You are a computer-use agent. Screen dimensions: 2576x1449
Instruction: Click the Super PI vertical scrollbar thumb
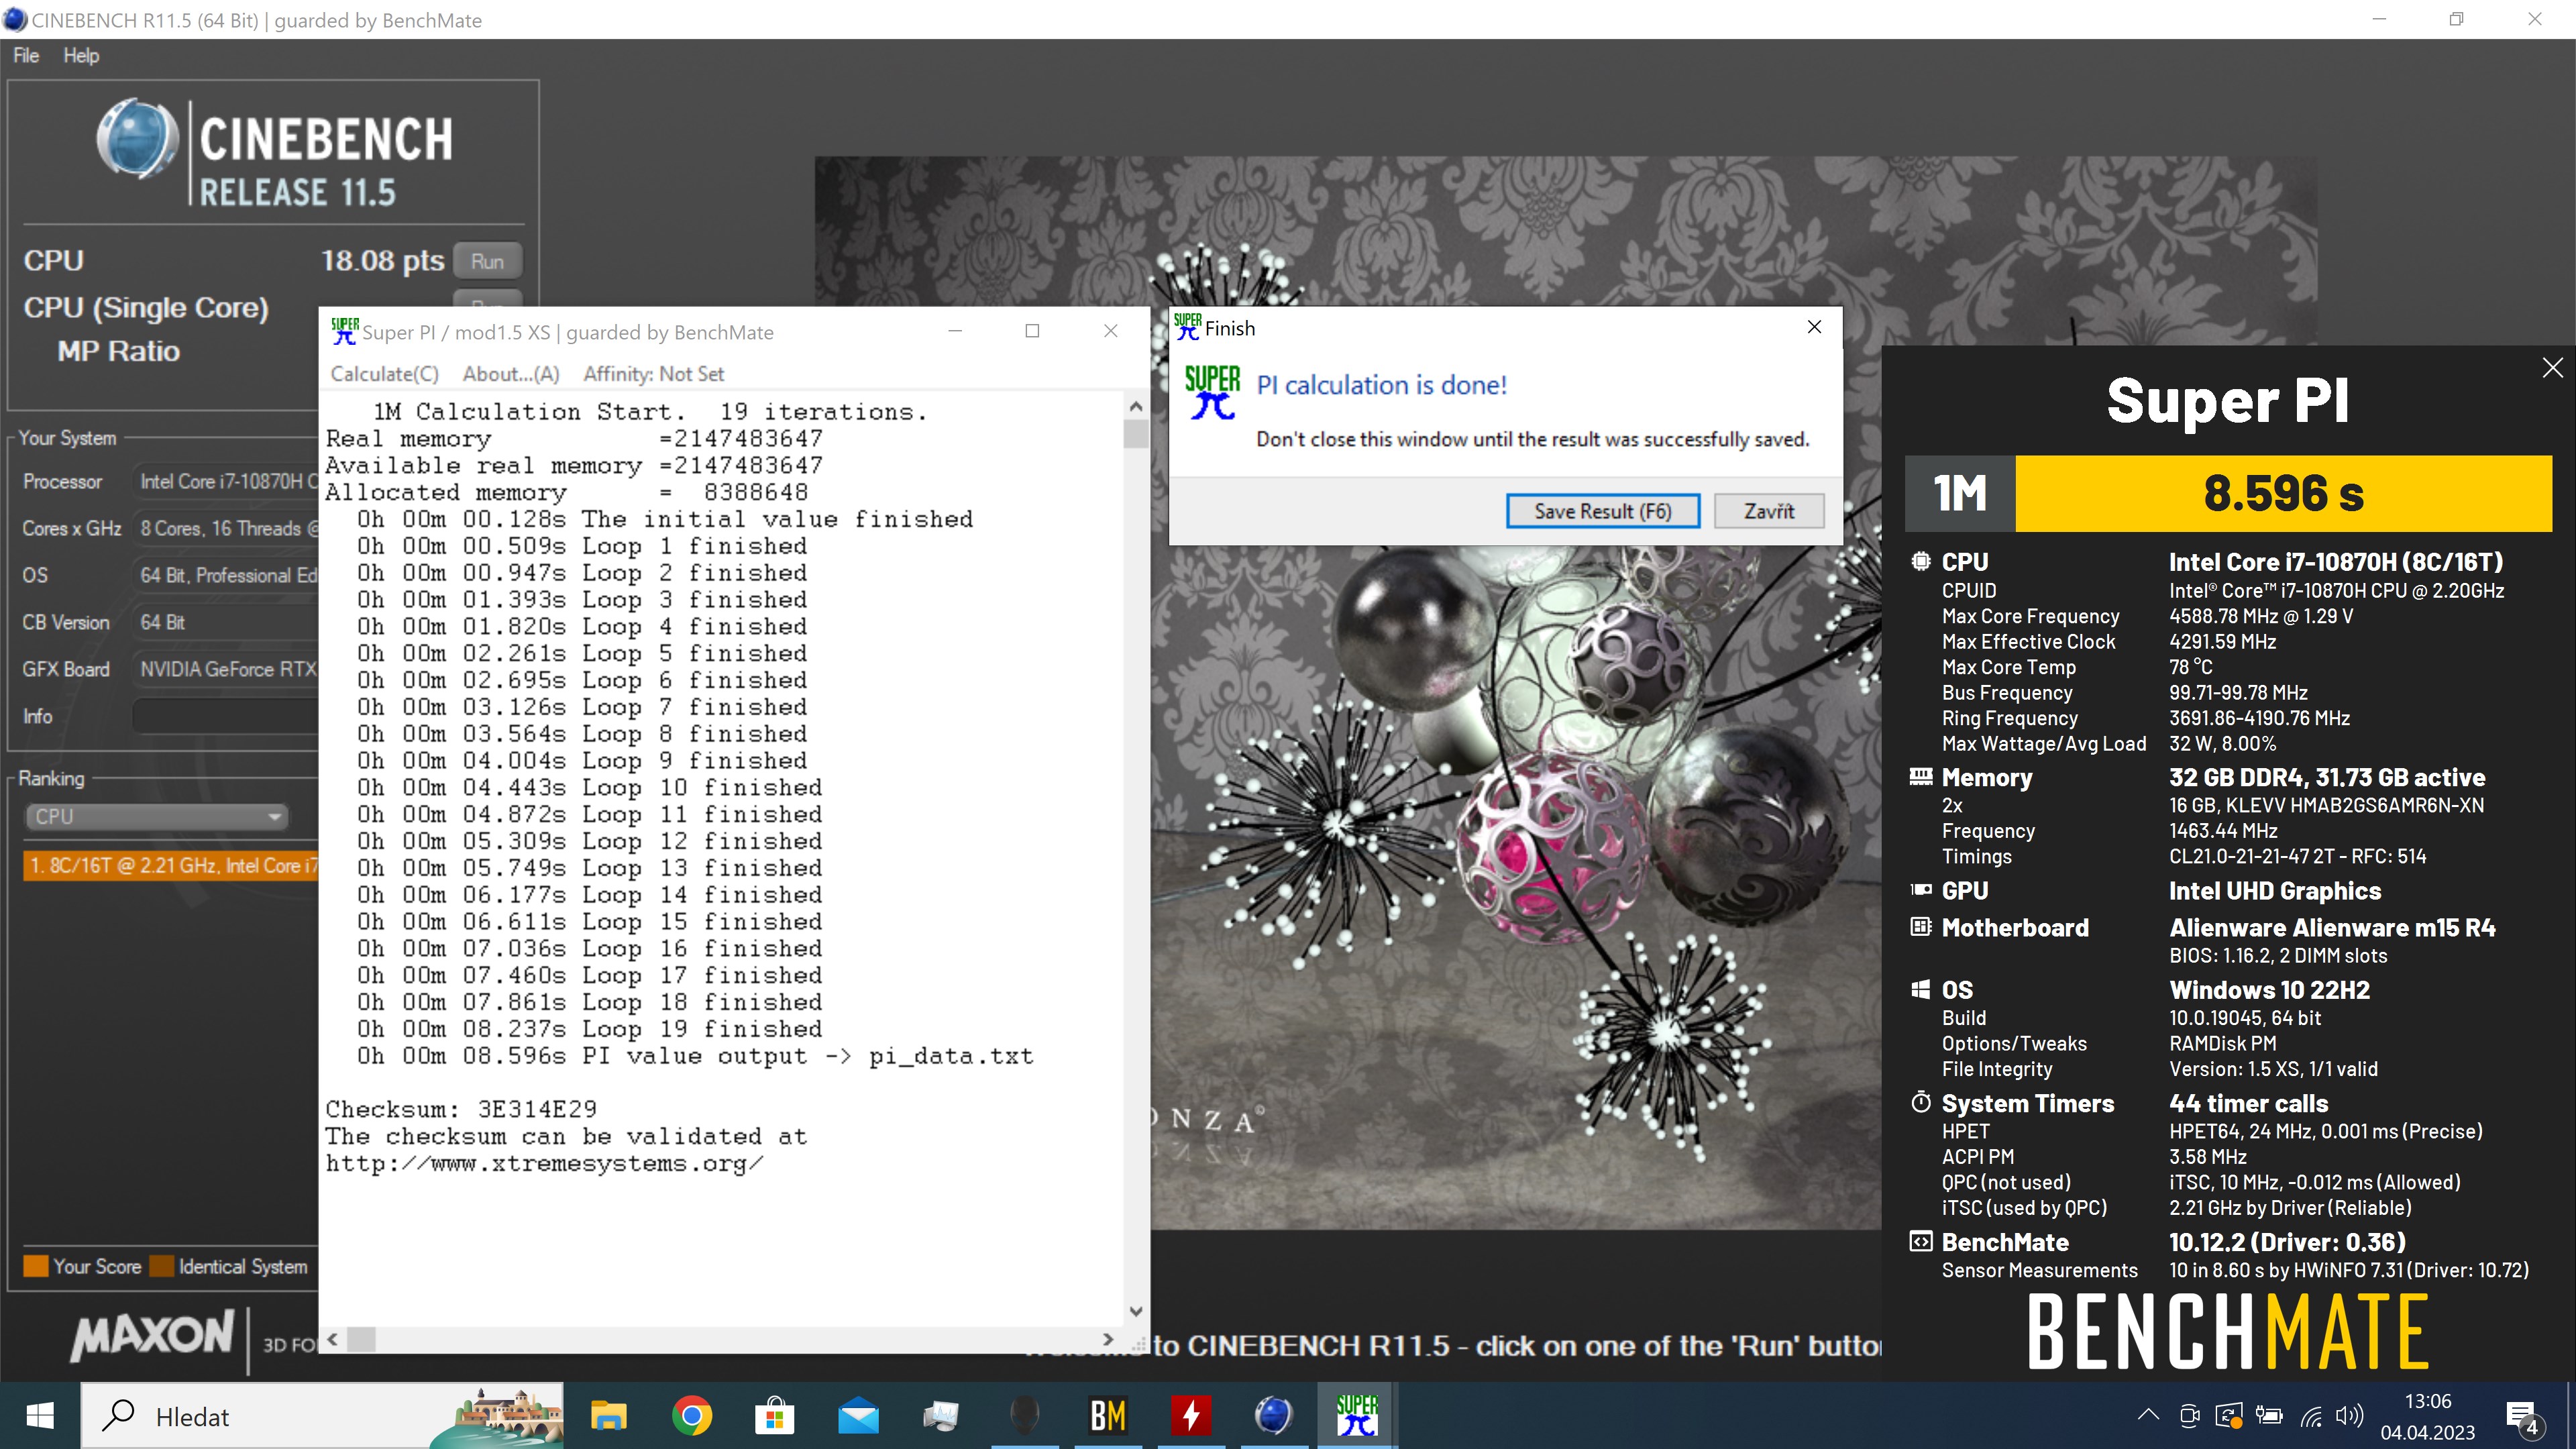pyautogui.click(x=1135, y=434)
